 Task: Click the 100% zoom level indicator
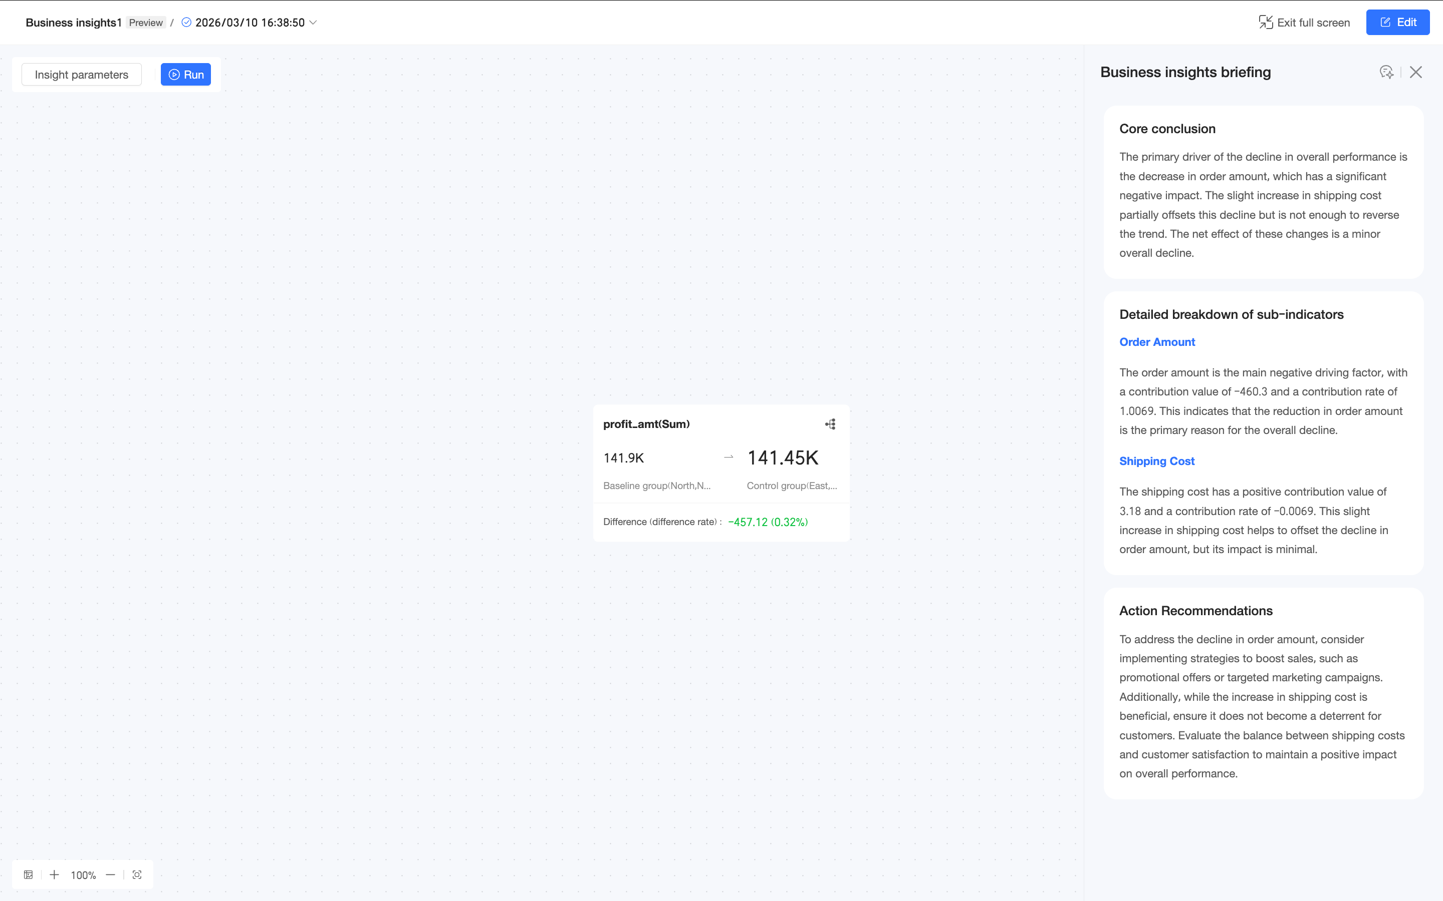point(83,875)
